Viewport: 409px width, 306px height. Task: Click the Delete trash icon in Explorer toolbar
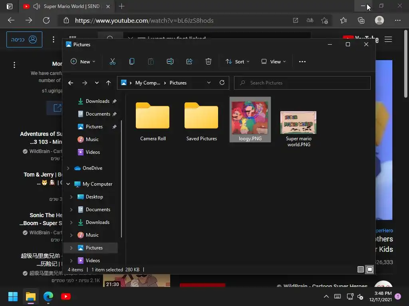(x=208, y=62)
